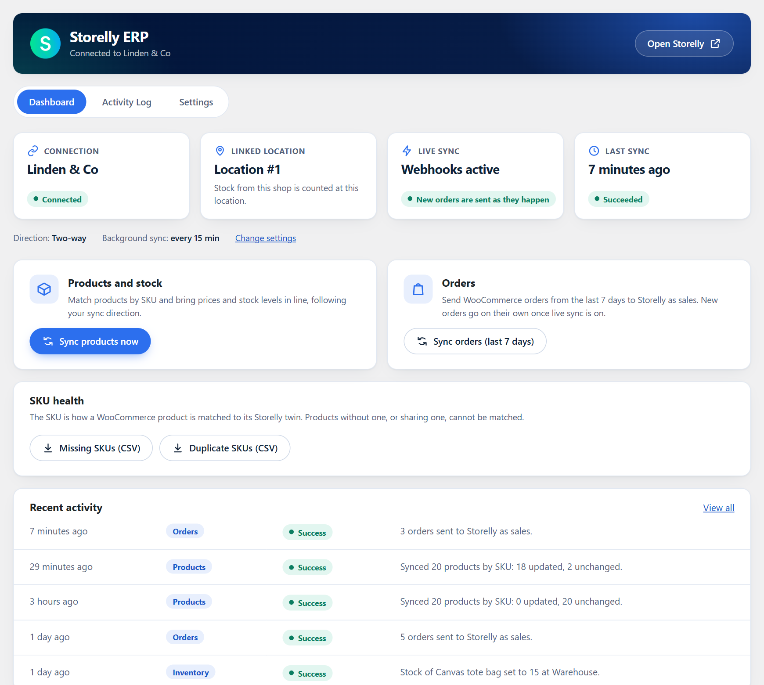Screen dimensions: 764x685
Task: Click '3 orders sent to Storelly as sales.'
Action: pos(466,531)
